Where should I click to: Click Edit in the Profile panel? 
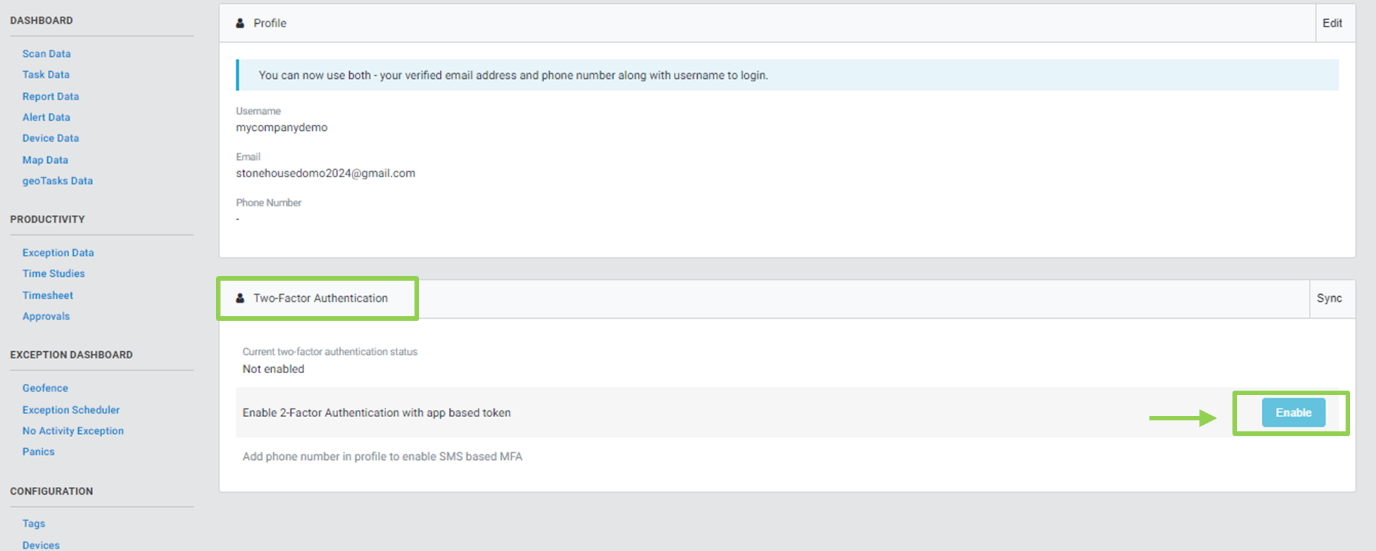(x=1331, y=23)
